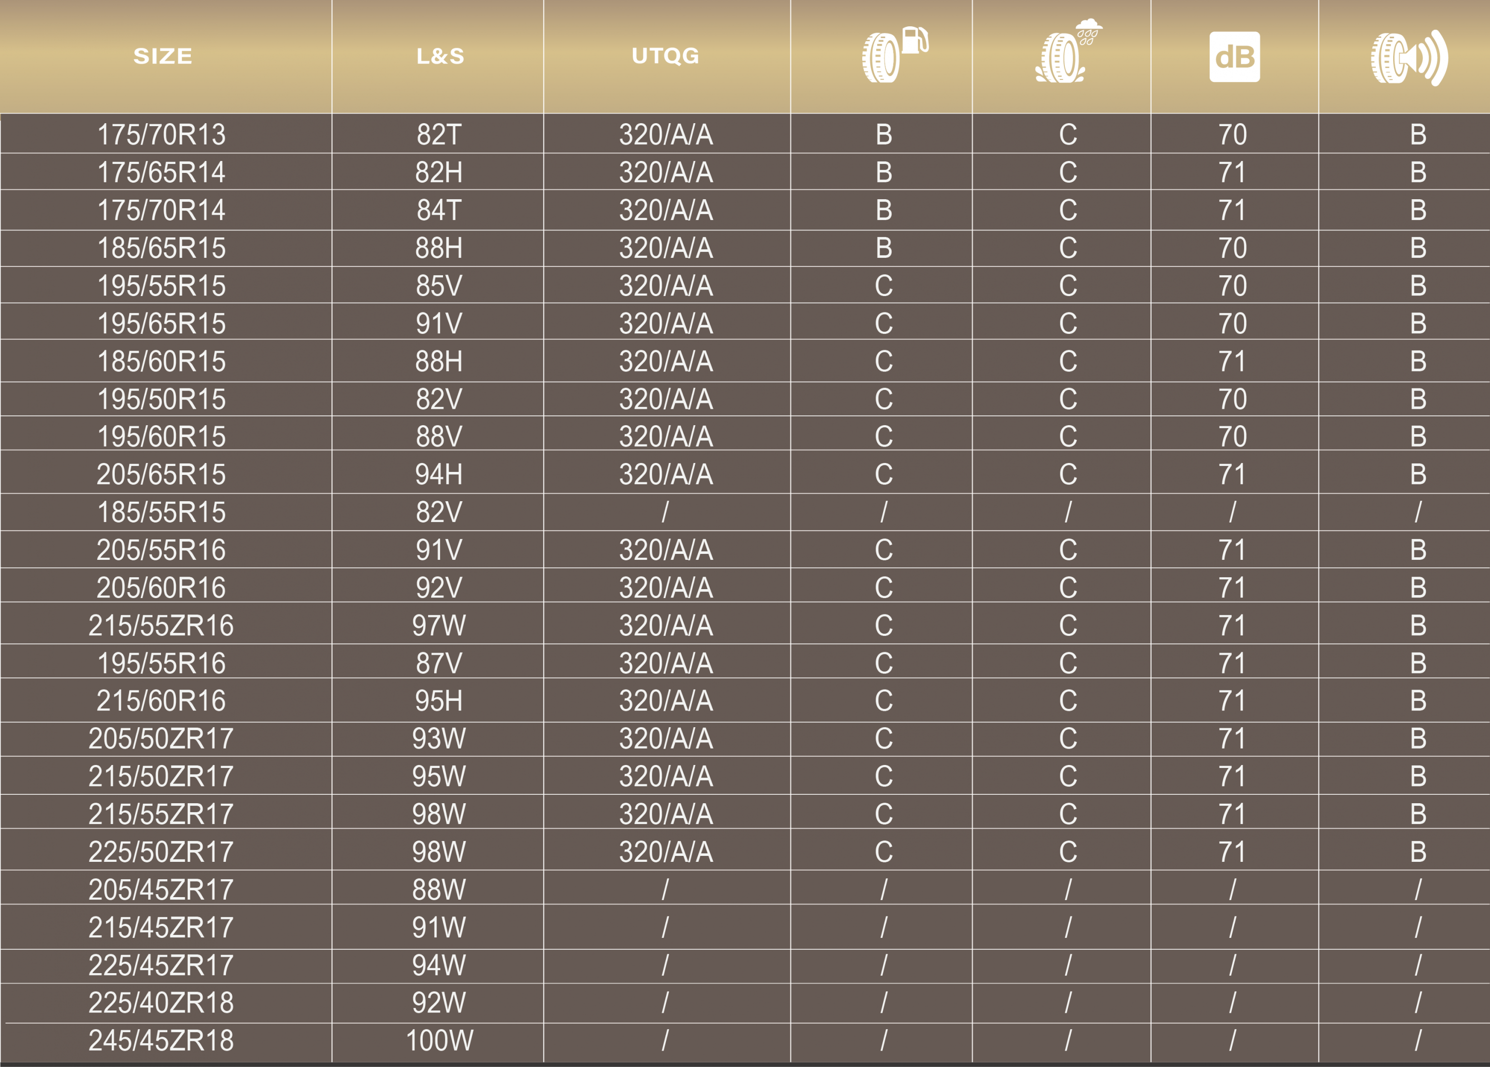Click load and speed value 94H

[x=440, y=474]
